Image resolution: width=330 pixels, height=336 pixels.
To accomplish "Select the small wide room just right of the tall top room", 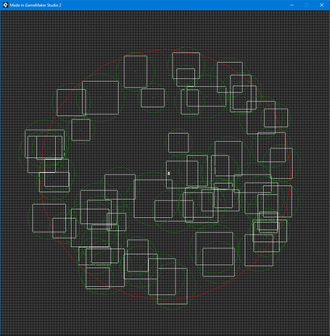I will [x=153, y=98].
